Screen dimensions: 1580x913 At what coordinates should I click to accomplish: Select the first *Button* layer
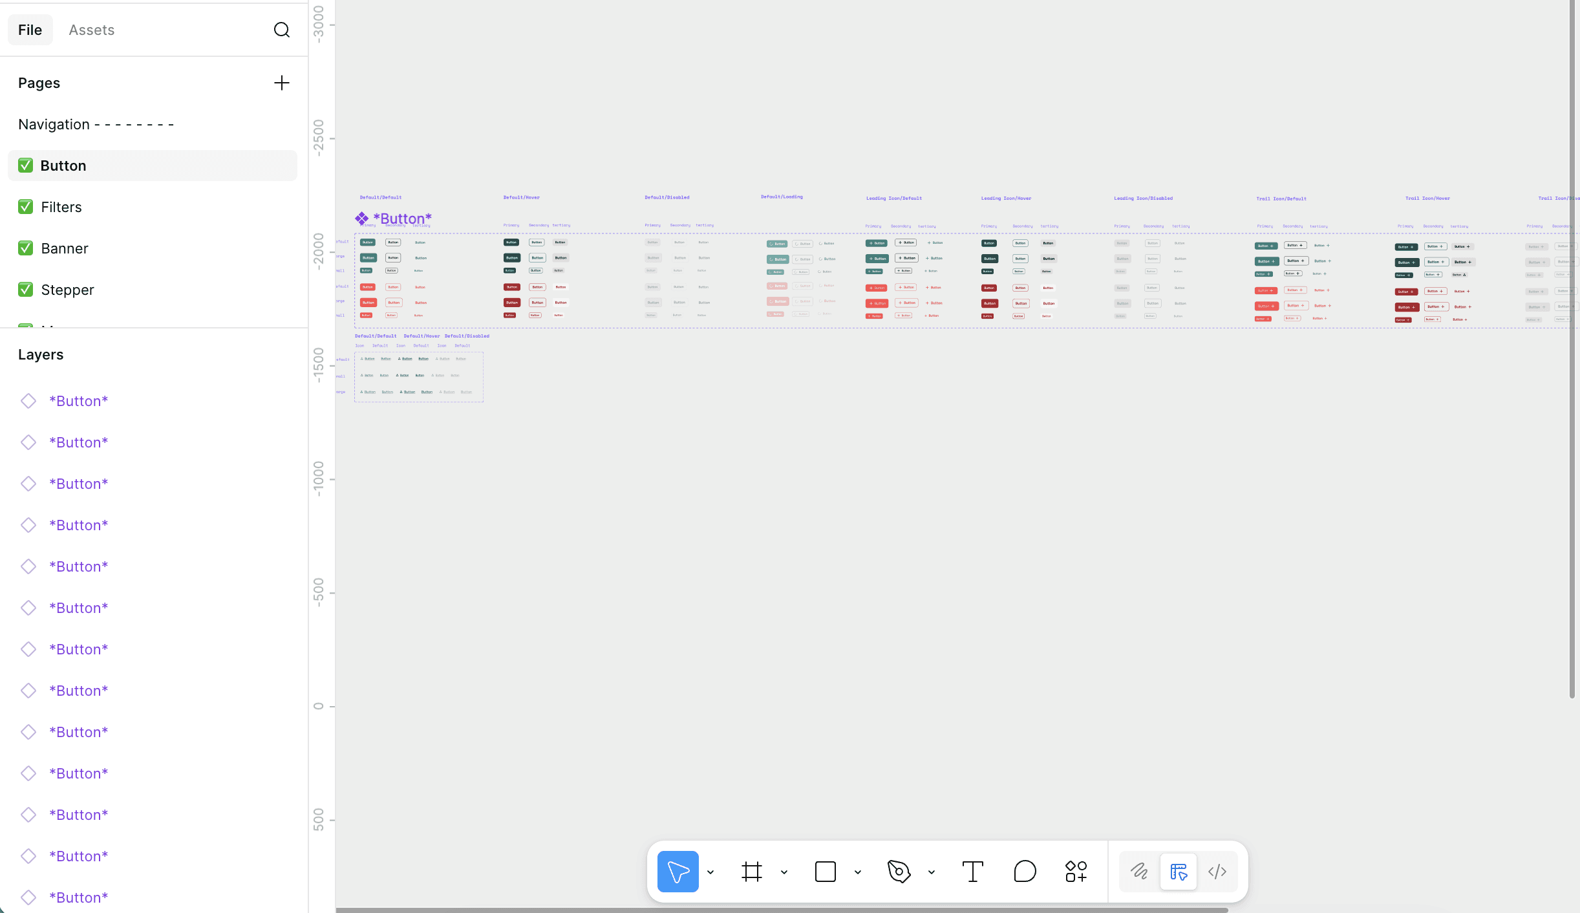[x=79, y=401]
